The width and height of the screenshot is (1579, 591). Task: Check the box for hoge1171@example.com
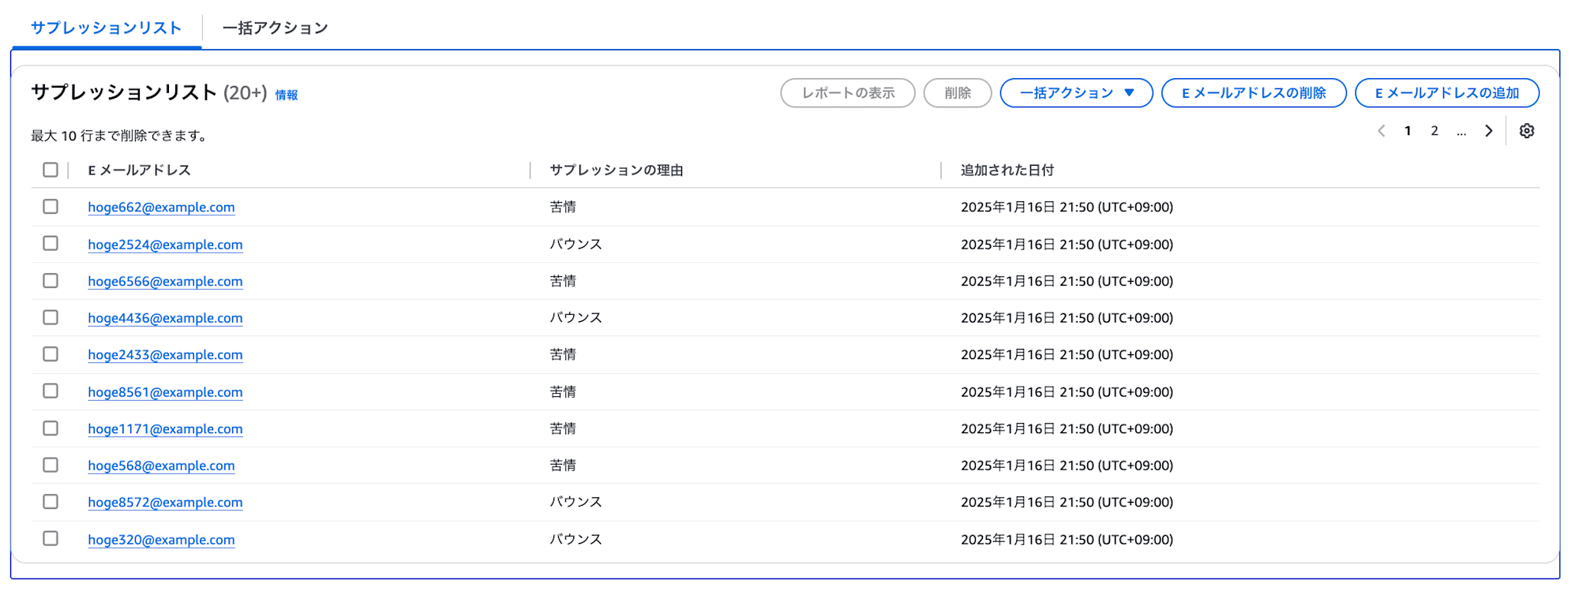[x=51, y=428]
